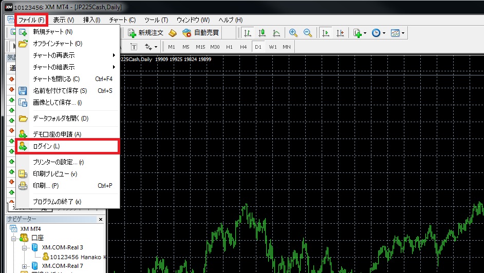484x273 pixels.
Task: Choose 名前を付けて保存 (S) entry
Action: point(68,91)
